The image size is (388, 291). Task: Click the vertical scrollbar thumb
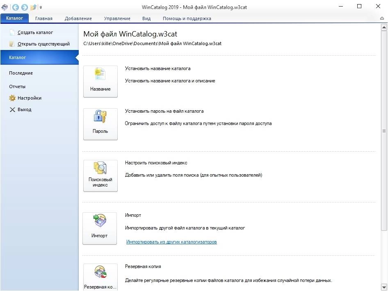[384, 131]
